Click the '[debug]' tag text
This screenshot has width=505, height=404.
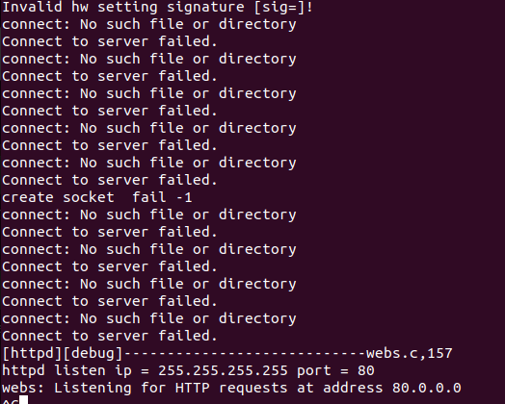(93, 354)
